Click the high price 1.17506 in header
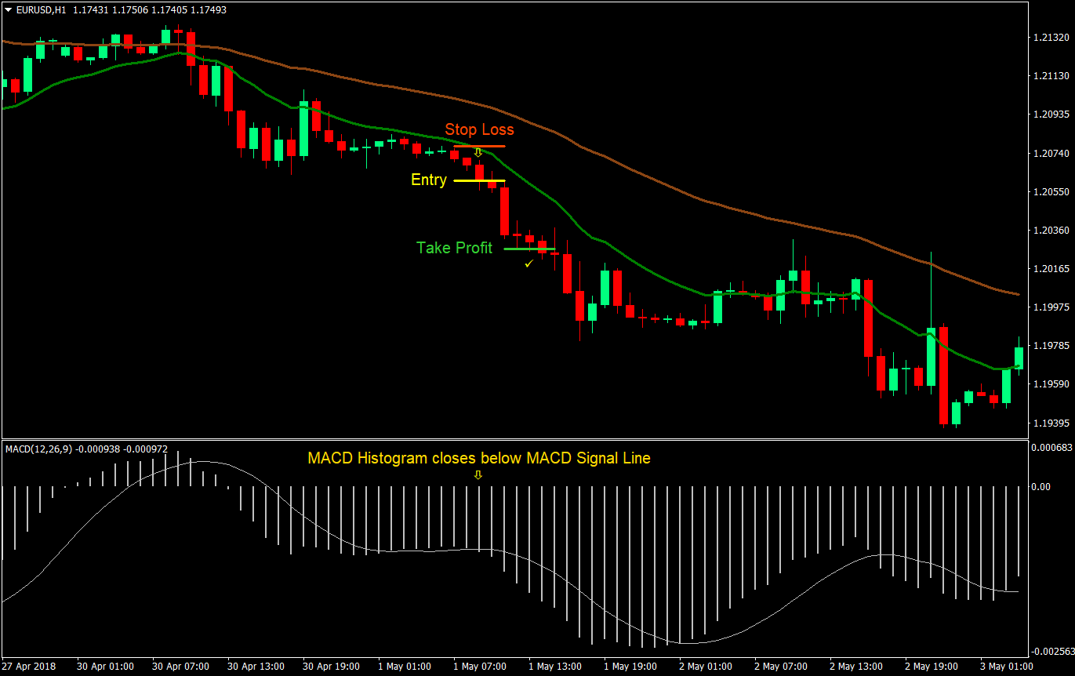The width and height of the screenshot is (1075, 676). coord(131,9)
